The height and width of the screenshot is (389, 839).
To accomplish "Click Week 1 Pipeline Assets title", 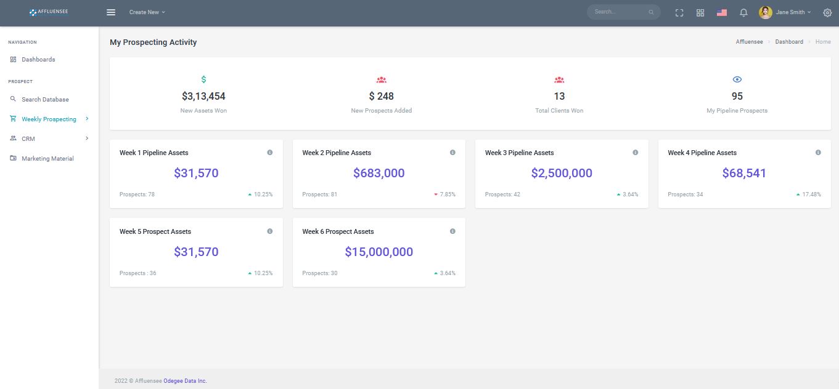I will [154, 153].
